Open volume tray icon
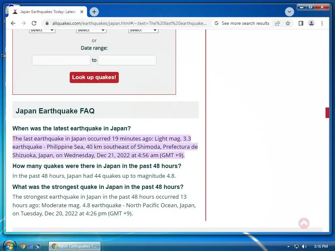 click(304, 246)
